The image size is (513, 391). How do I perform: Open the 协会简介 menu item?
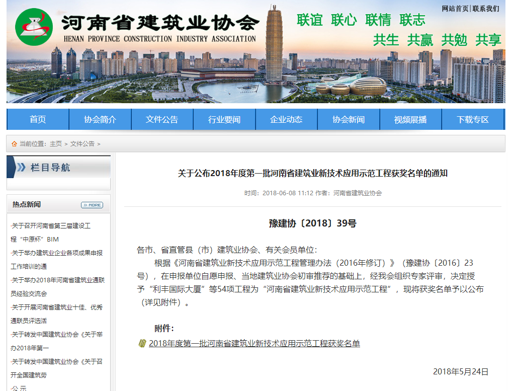pyautogui.click(x=100, y=119)
